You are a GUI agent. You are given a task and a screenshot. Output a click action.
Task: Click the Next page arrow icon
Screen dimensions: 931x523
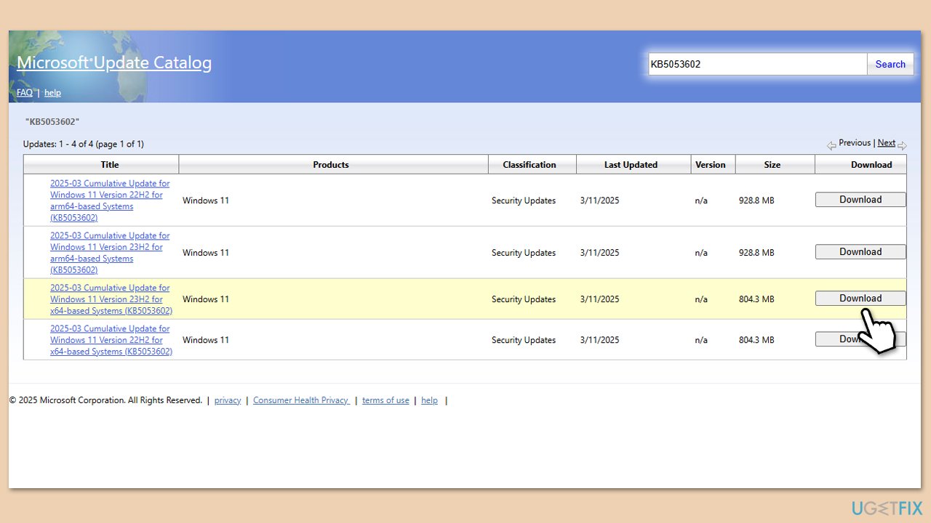[x=902, y=145]
